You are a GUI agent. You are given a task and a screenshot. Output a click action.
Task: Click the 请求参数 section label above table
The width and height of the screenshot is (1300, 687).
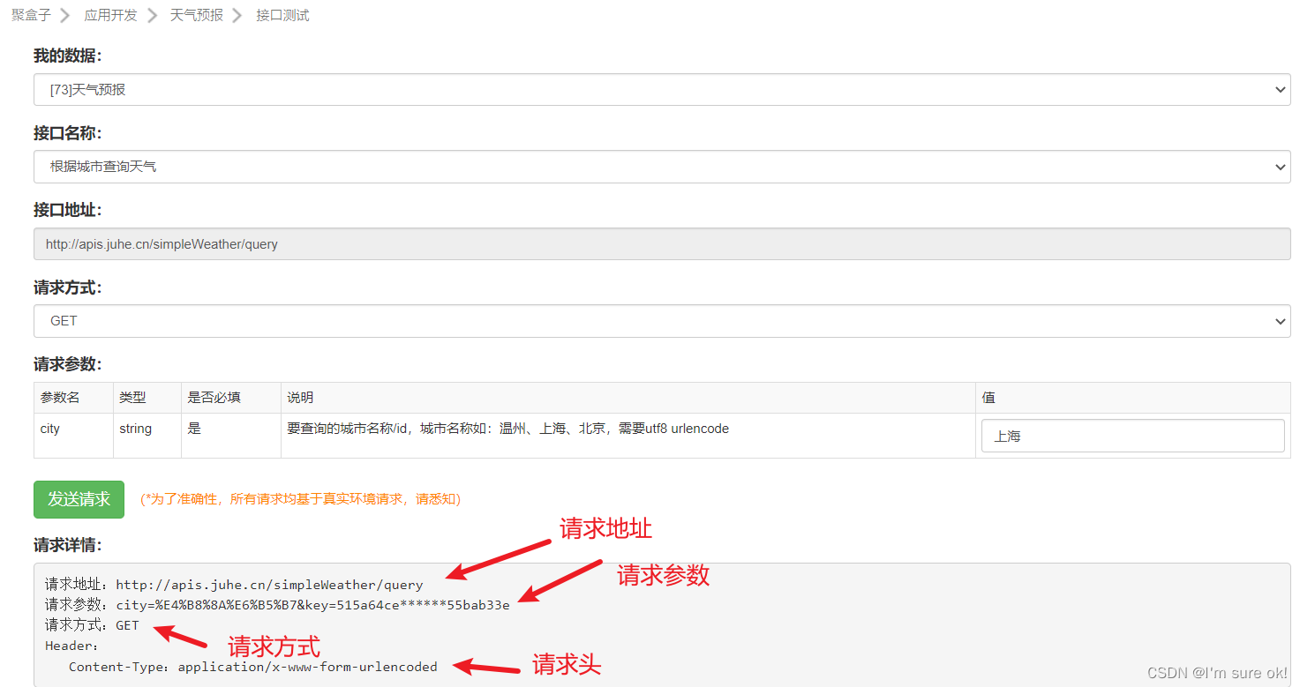click(68, 364)
